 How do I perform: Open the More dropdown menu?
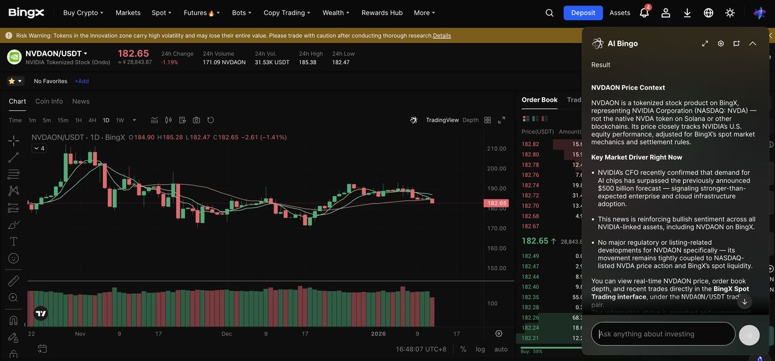coord(424,13)
